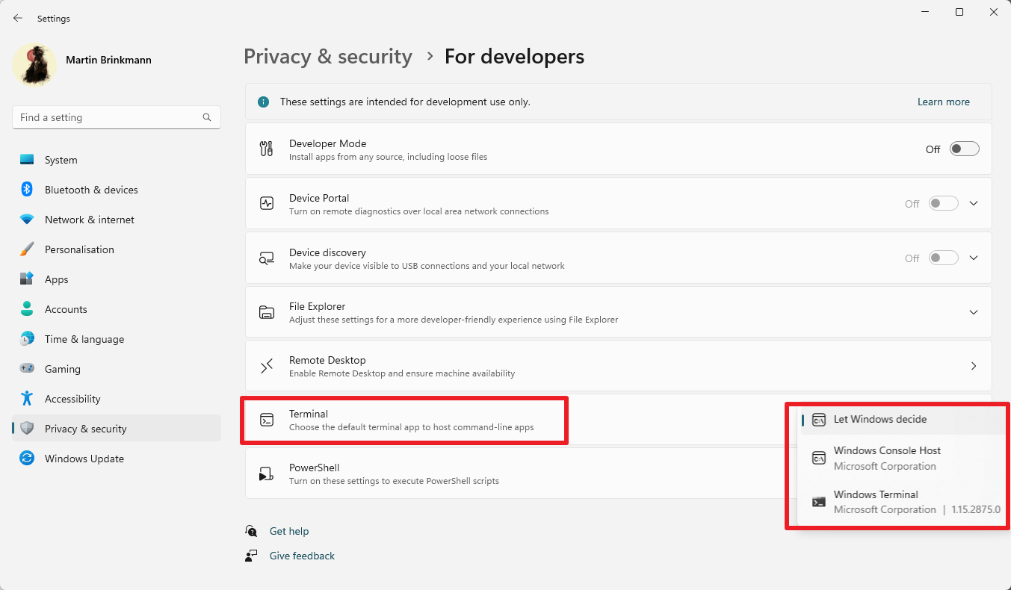Open Bluetooth & devices category
Viewport: 1011px width, 590px height.
point(117,190)
